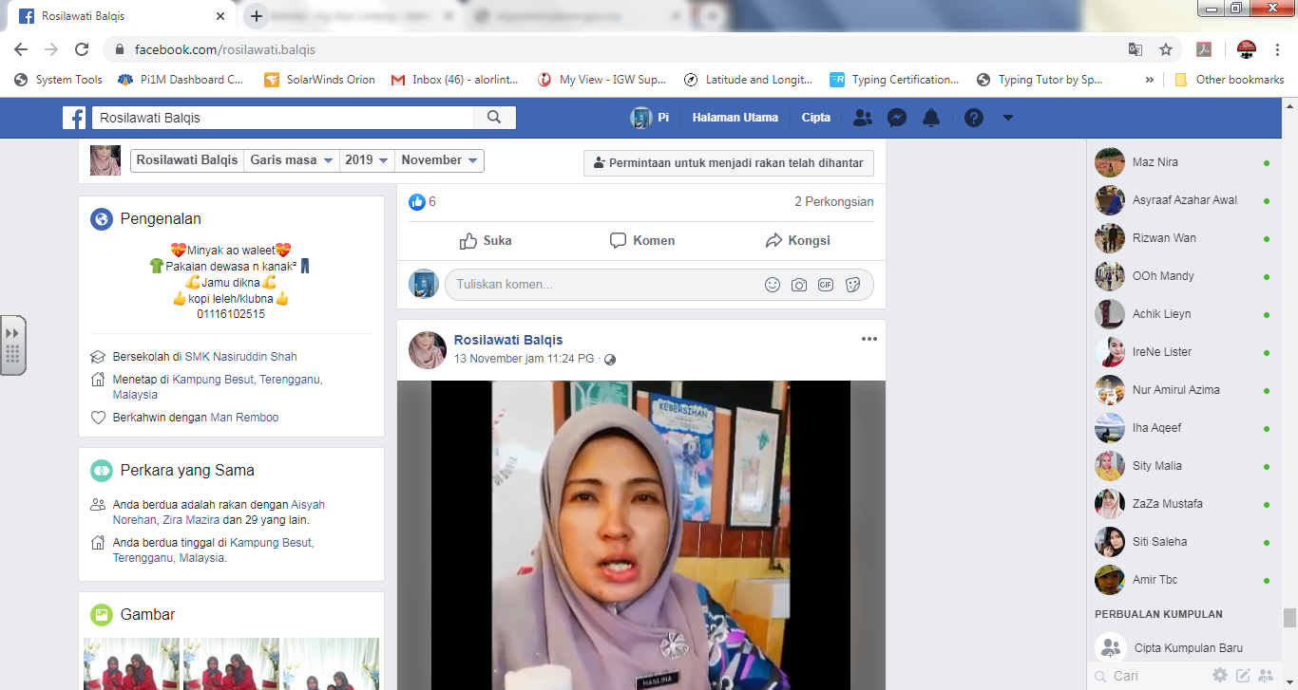This screenshot has height=690, width=1298.
Task: Bookmark this page with star icon
Action: [1166, 49]
